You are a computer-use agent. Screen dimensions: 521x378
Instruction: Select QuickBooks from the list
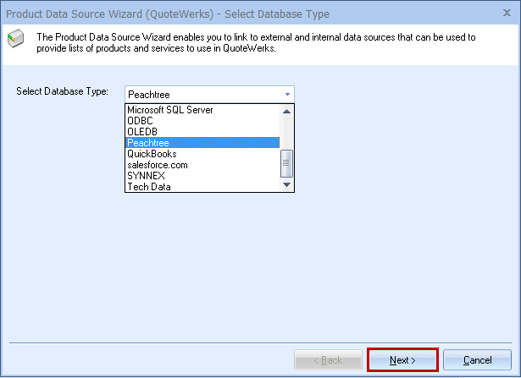tap(202, 154)
